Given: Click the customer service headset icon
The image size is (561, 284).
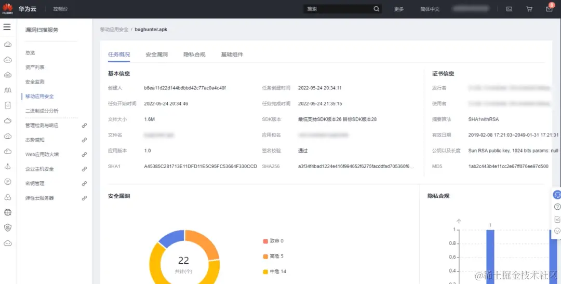Looking at the screenshot, I should [x=557, y=195].
